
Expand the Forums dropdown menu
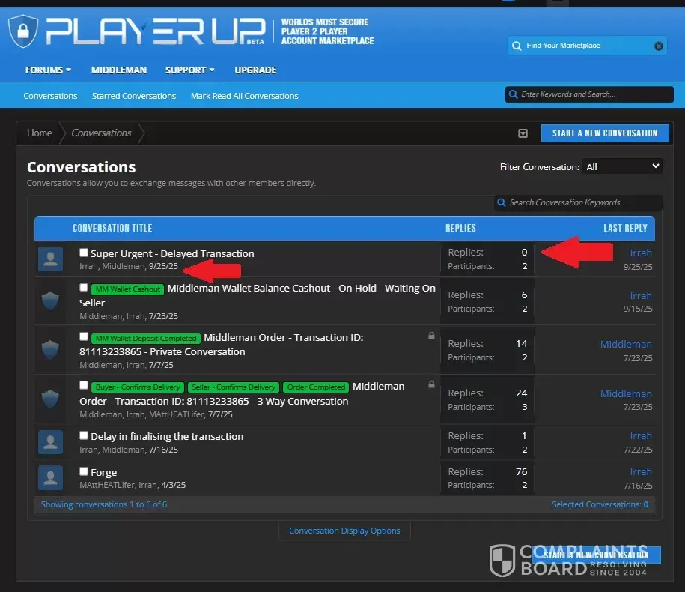click(x=48, y=70)
